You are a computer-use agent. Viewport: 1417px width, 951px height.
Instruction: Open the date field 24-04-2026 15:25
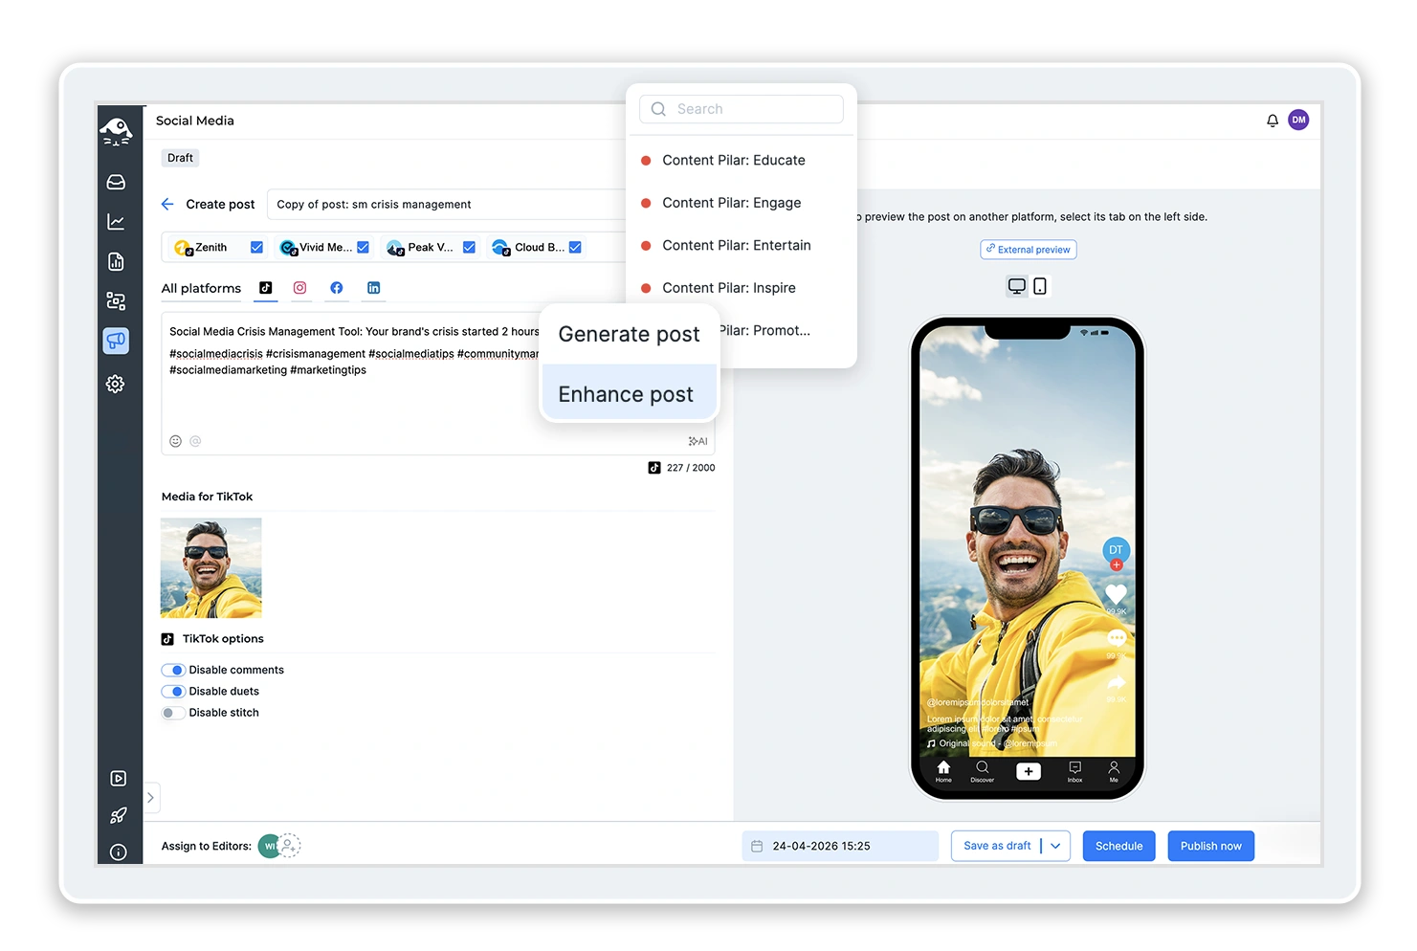840,846
